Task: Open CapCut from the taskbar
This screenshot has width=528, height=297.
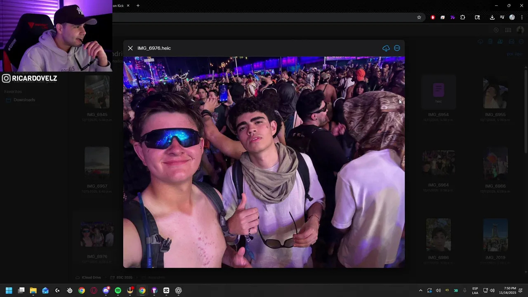Action: click(166, 290)
